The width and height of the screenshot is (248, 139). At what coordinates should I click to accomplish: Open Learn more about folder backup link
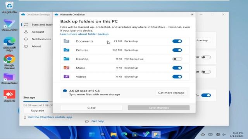coord(84,34)
